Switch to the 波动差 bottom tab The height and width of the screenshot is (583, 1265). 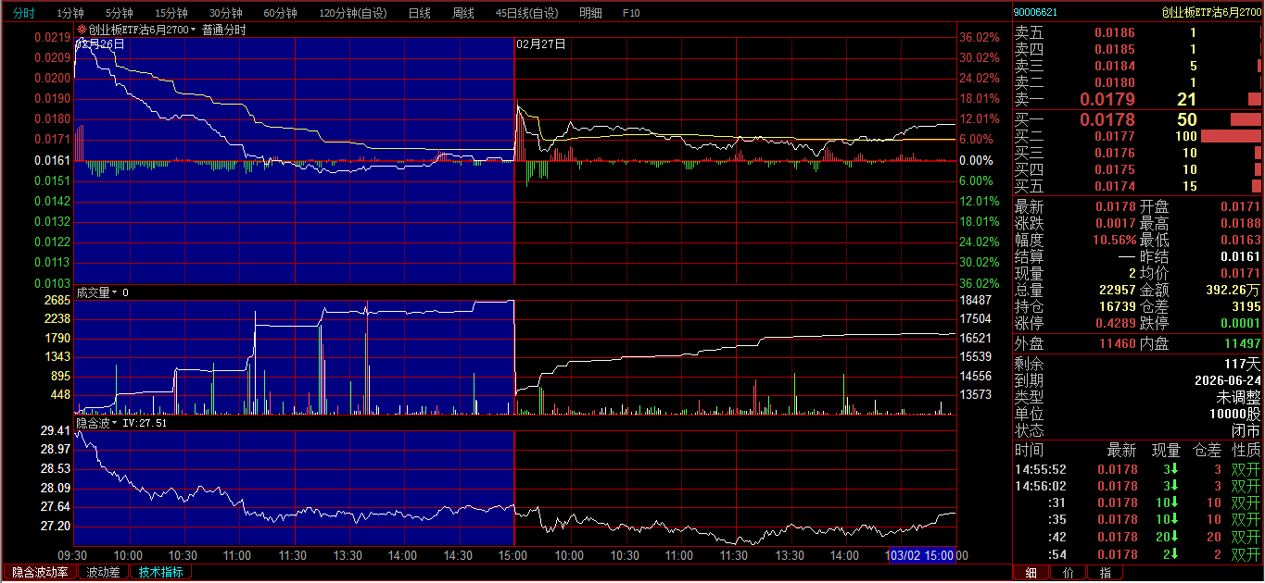(x=104, y=572)
